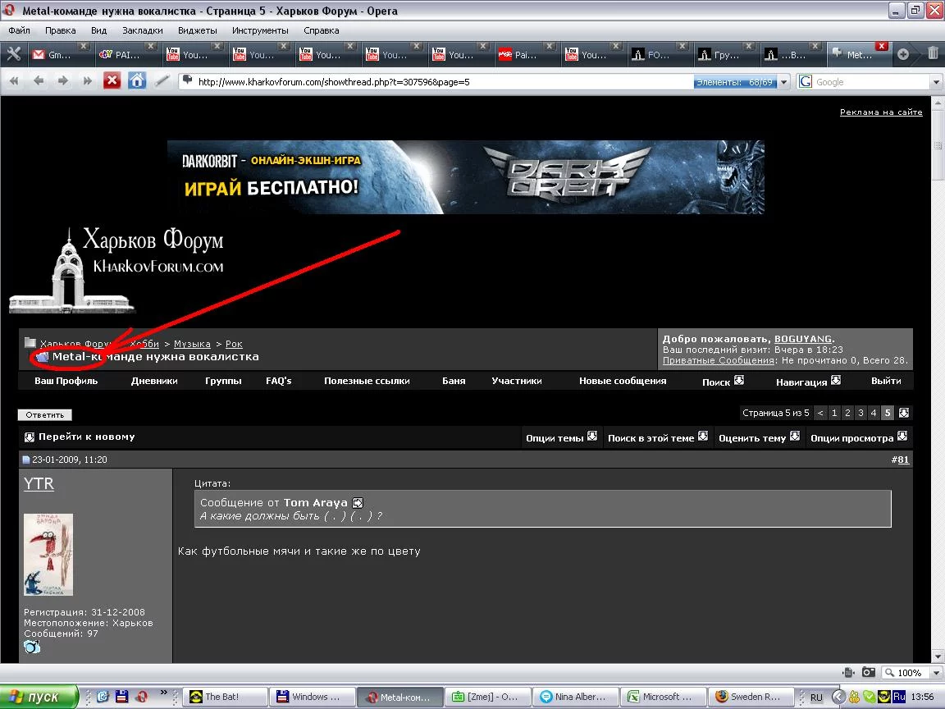
Task: Click the view-post icon beside Tom Araya
Action: 358,503
